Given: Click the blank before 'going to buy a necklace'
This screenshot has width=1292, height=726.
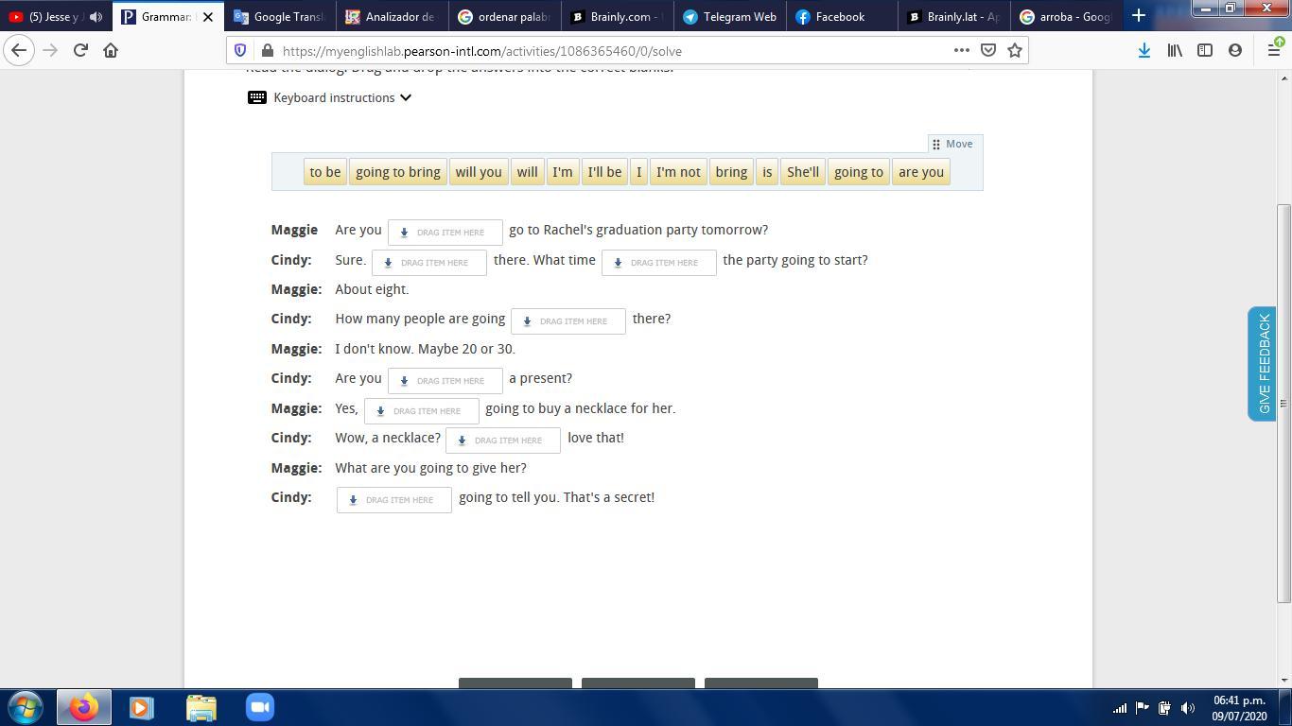Looking at the screenshot, I should coord(422,410).
